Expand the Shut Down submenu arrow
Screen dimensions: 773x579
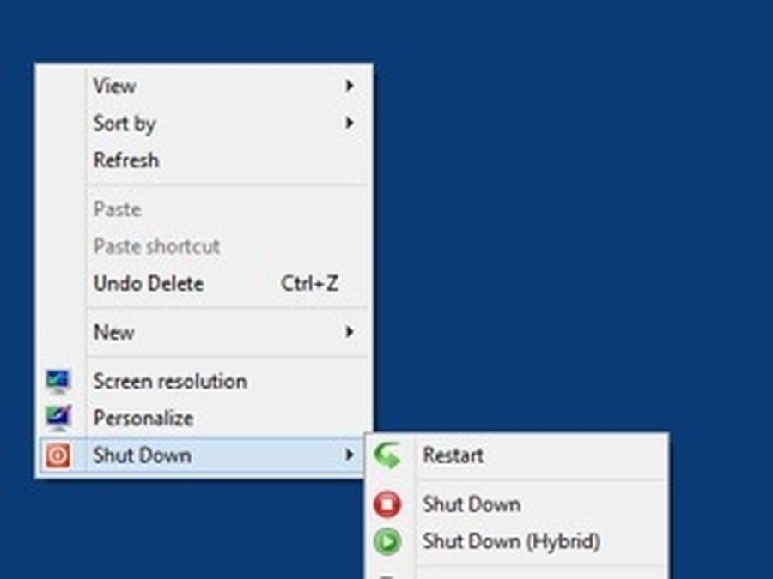350,455
